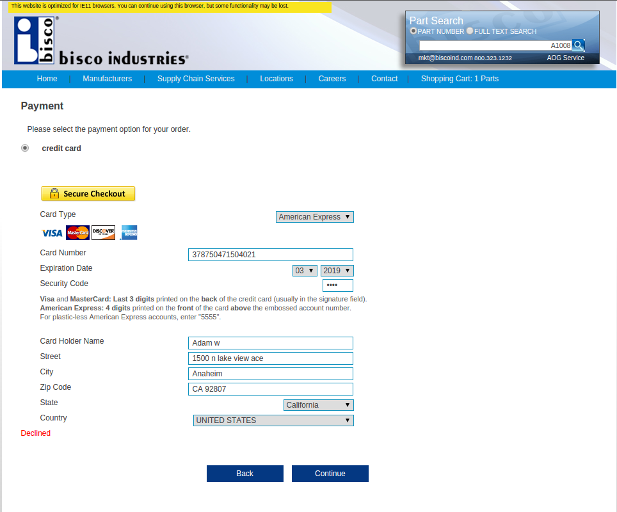Open the Careers menu item
Image resolution: width=617 pixels, height=512 pixels.
tap(332, 79)
